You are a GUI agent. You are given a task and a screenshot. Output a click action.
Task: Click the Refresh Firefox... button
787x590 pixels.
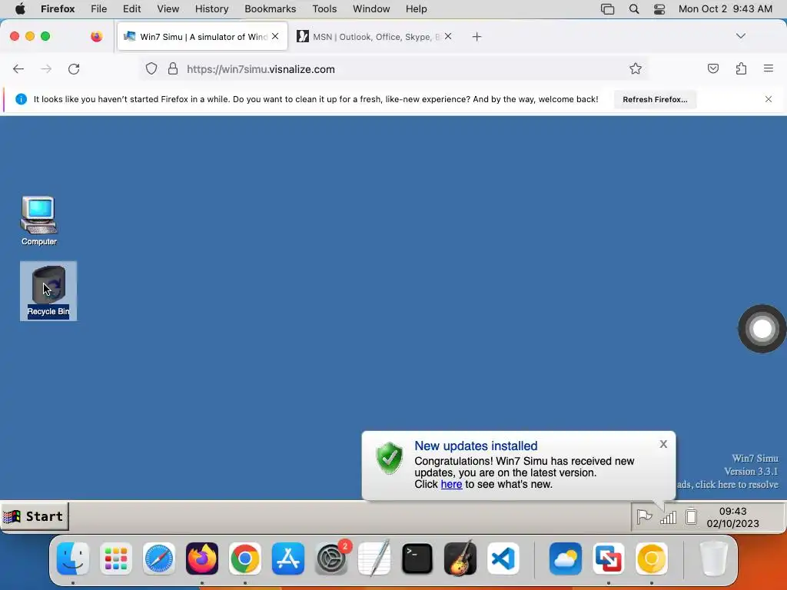point(655,99)
